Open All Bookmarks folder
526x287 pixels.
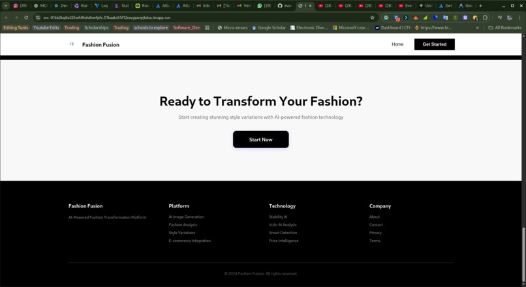(504, 27)
